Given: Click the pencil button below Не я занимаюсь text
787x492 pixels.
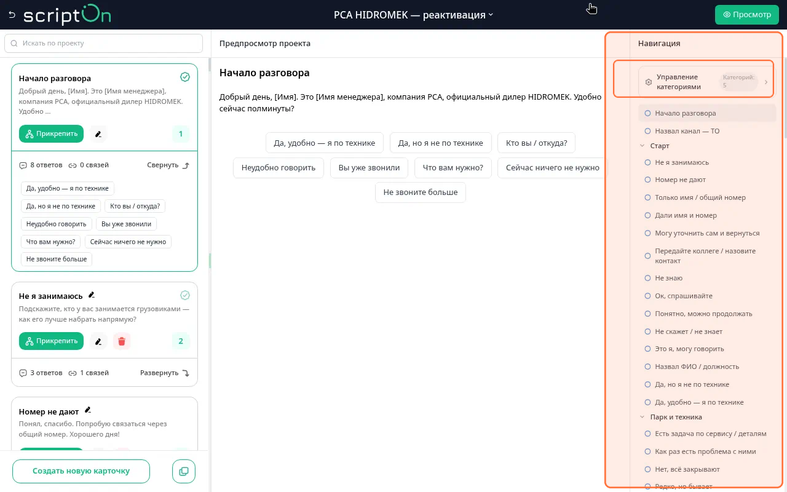Looking at the screenshot, I should pos(98,341).
